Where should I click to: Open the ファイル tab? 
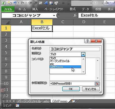coord(8,9)
